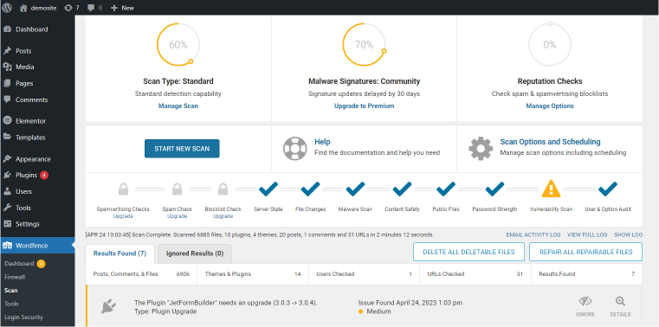This screenshot has height=327, width=659.
Task: Open the comments bubble icon in admin bar
Action: coord(91,8)
